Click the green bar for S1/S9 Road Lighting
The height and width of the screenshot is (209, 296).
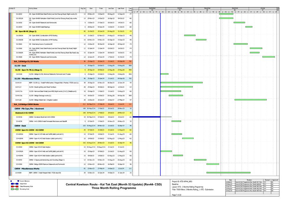pyautogui.click(x=176, y=87)
